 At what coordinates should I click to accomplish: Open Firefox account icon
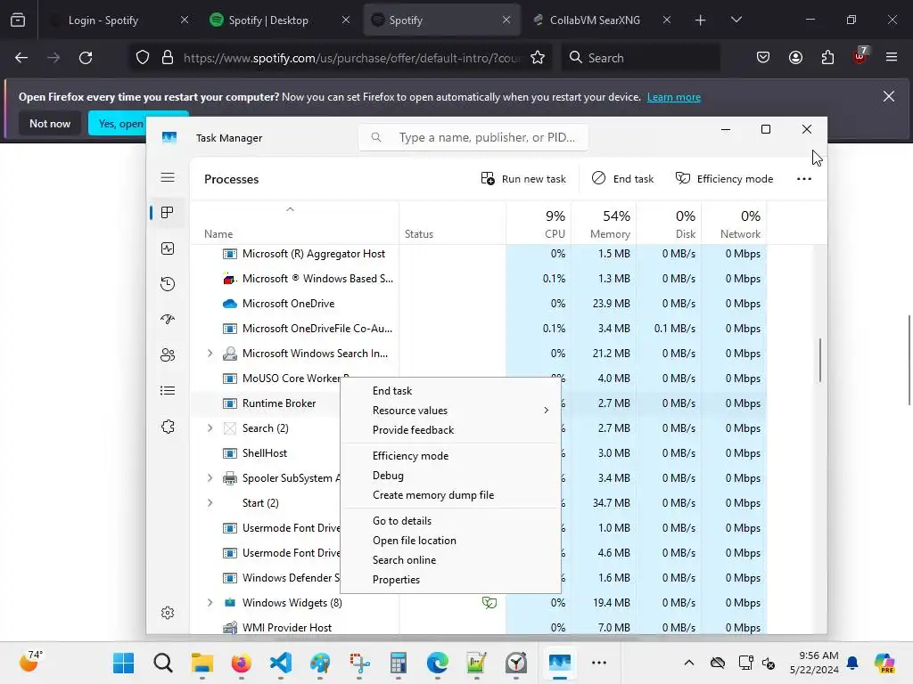click(795, 58)
